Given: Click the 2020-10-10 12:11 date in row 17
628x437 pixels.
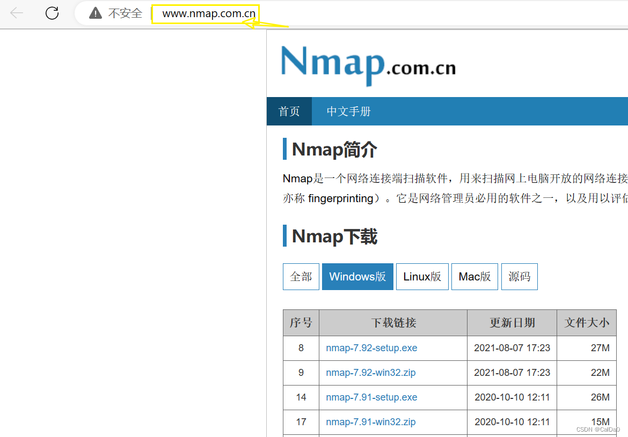Looking at the screenshot, I should [512, 422].
